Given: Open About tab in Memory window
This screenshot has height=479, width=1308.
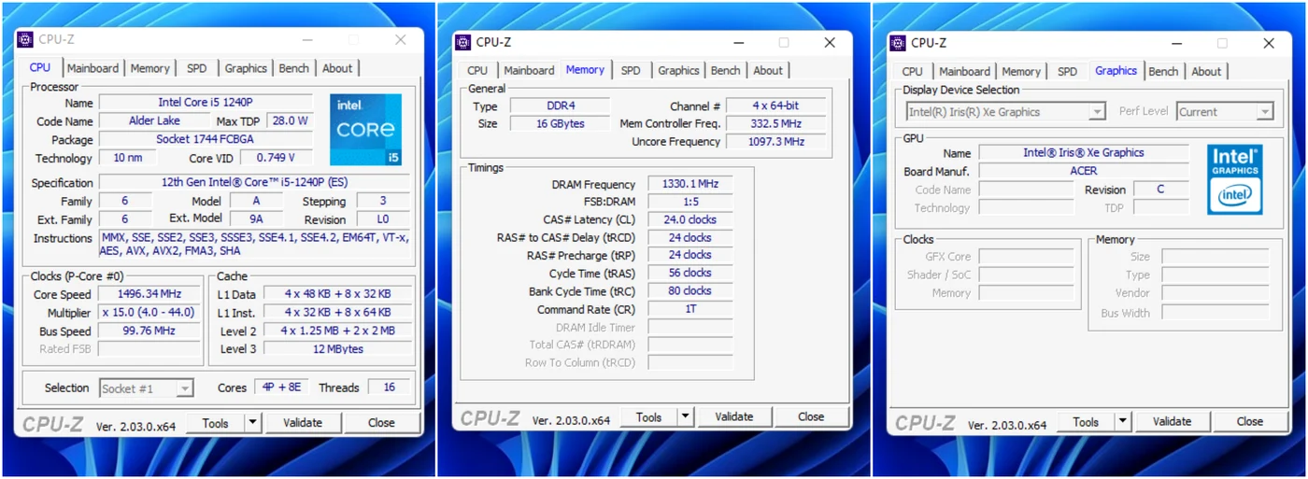Looking at the screenshot, I should (x=768, y=70).
